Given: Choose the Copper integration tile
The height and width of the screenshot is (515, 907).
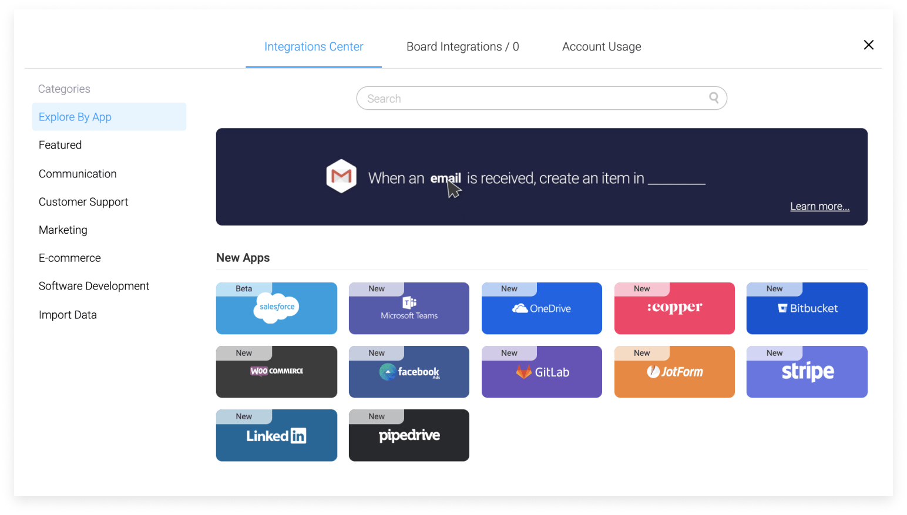Looking at the screenshot, I should (674, 308).
